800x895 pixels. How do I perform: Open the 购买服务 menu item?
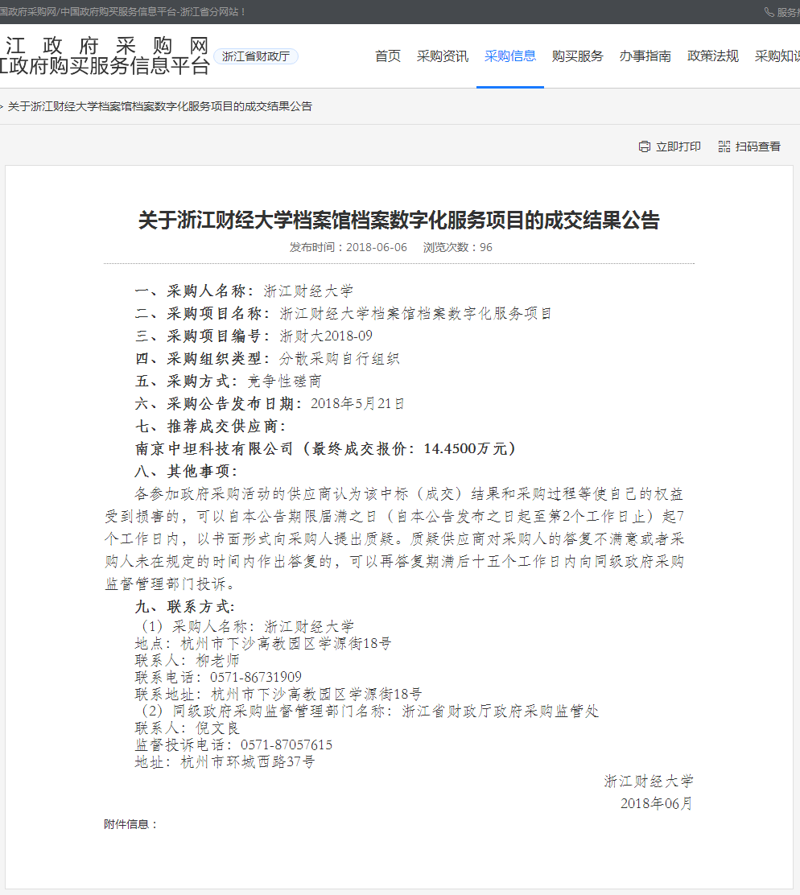coord(578,56)
